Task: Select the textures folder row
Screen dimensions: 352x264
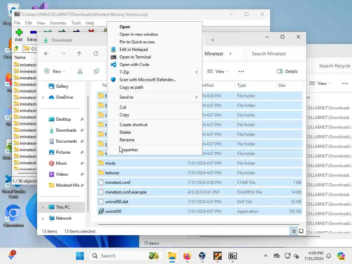Action: tap(200, 173)
